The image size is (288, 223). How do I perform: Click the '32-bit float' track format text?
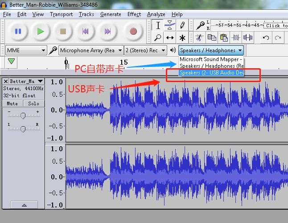19,96
